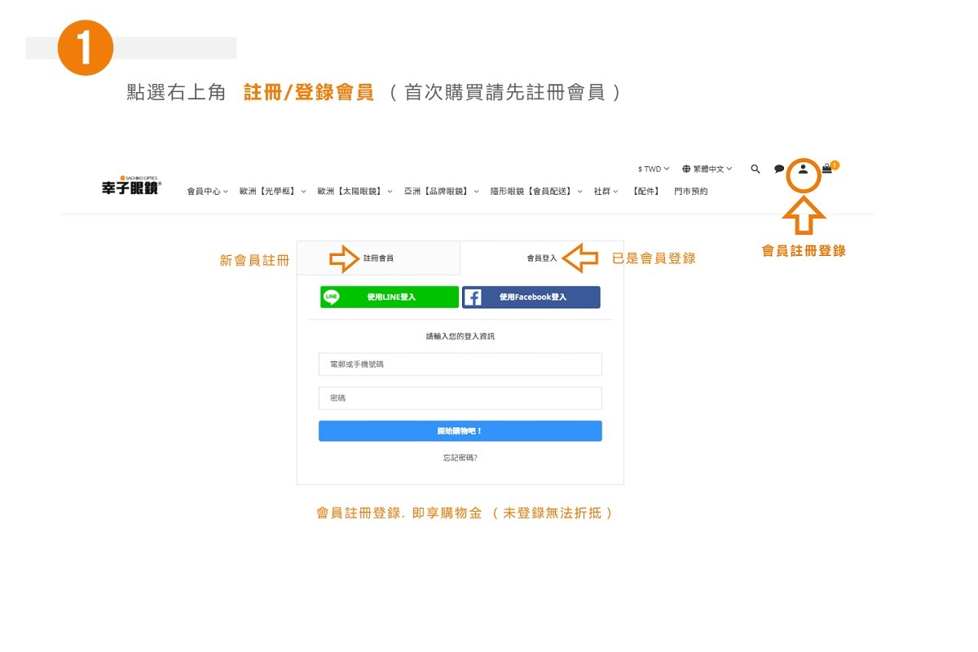The image size is (978, 652).
Task: Open the search icon in the header
Action: pos(755,169)
